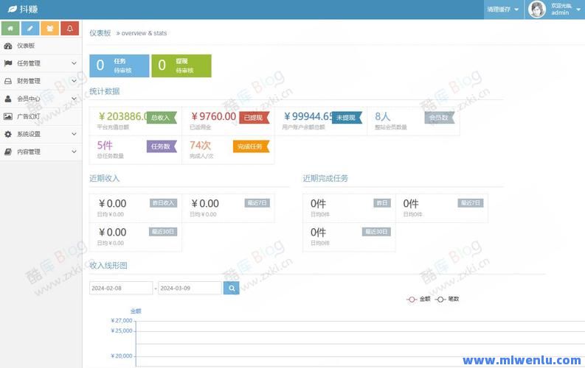
Task: Click the green 总收入 ribbon tag
Action: click(x=162, y=118)
